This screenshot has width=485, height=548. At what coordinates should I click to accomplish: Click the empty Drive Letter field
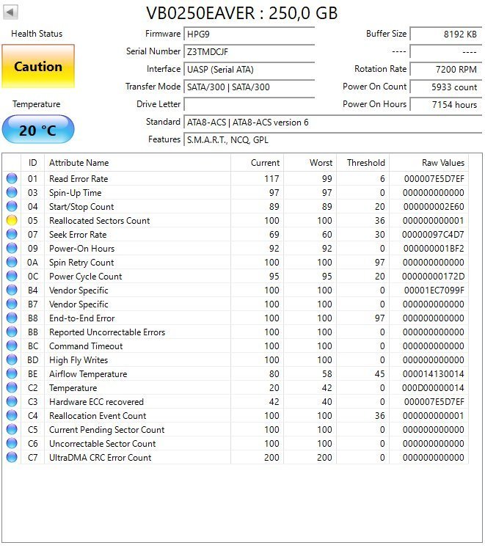point(249,105)
